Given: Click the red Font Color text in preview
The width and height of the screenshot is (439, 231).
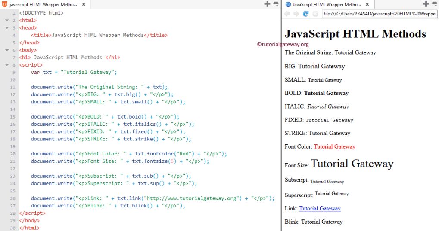Looking at the screenshot, I should [335, 146].
